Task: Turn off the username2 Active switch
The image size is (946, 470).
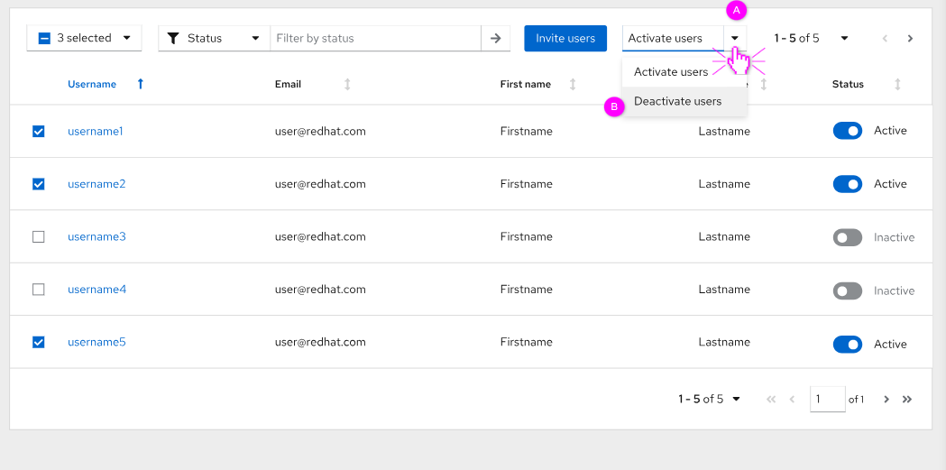Action: coord(848,184)
